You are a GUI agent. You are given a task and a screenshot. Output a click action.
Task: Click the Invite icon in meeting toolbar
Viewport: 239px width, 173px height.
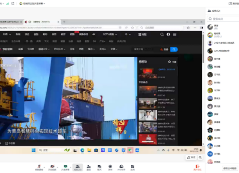pyautogui.click(x=89, y=167)
